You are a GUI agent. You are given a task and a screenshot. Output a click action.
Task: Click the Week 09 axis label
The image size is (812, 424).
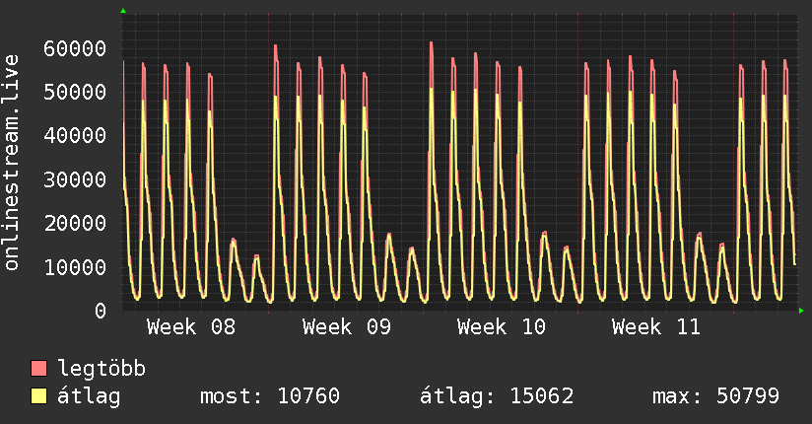[347, 327]
